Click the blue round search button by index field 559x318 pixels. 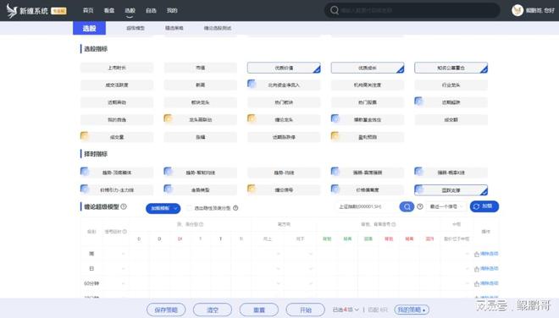(407, 206)
